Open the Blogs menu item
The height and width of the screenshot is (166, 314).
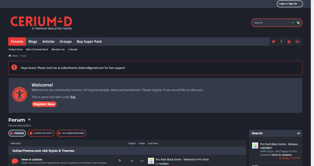click(33, 42)
